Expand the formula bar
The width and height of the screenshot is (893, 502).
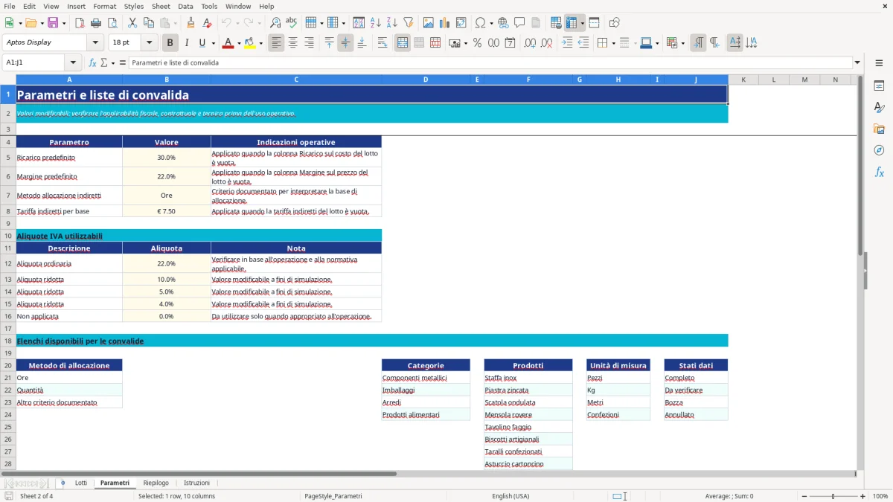[858, 62]
